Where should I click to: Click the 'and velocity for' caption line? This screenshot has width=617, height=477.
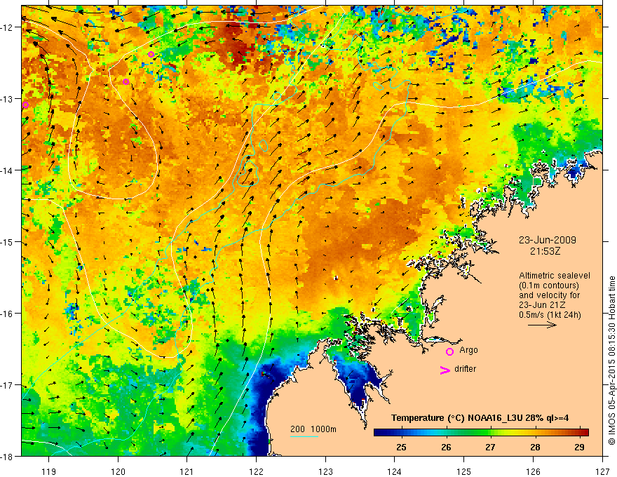(549, 295)
